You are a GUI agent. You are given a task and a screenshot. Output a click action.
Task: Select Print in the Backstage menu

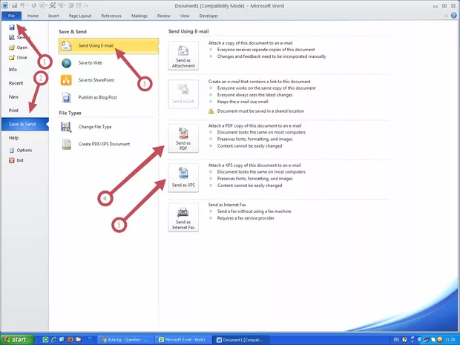click(13, 111)
